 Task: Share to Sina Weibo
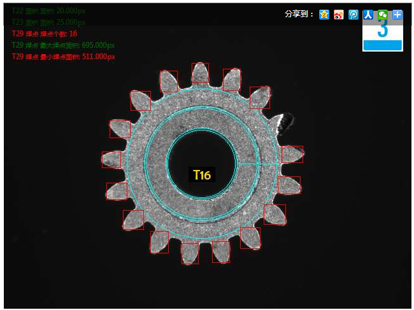coord(339,15)
